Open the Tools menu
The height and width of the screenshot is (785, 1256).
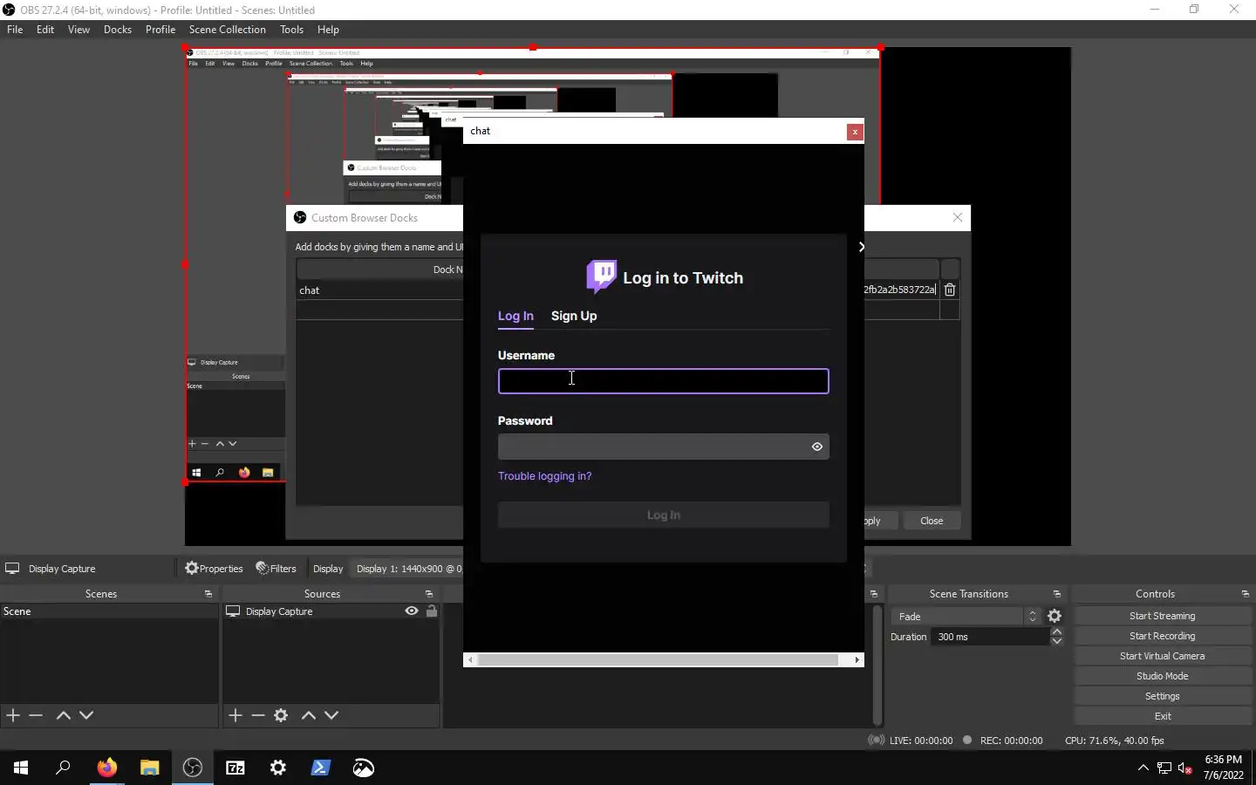click(x=292, y=30)
